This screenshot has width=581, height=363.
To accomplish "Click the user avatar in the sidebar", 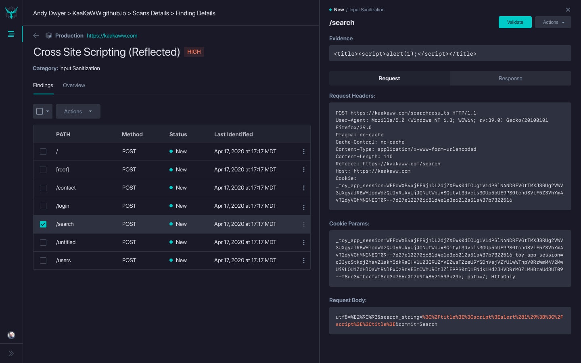I will click(x=11, y=335).
